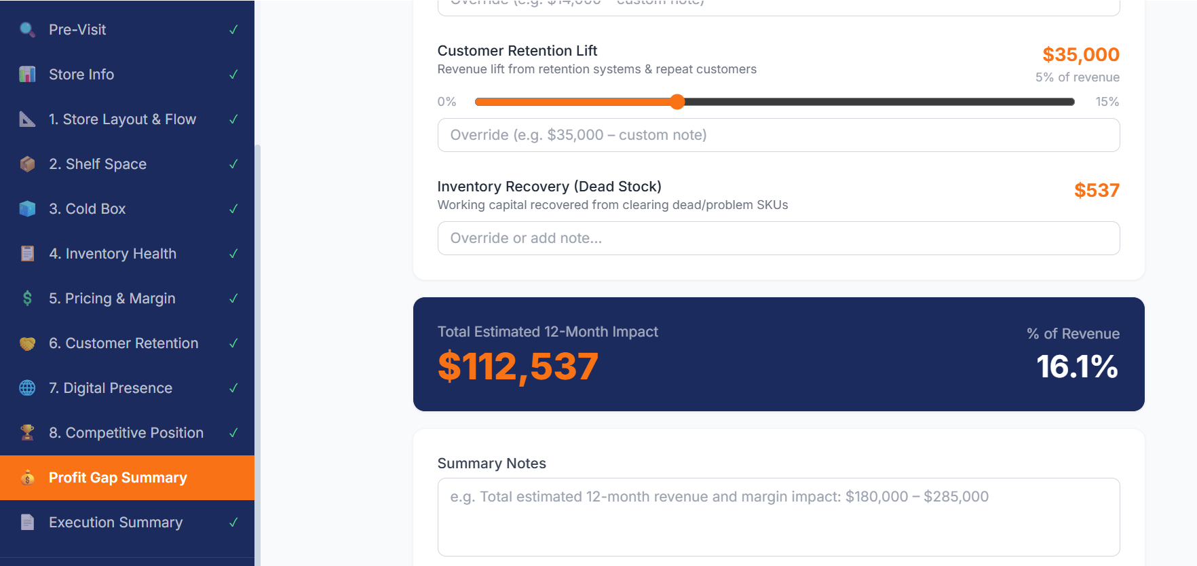Click the trophy icon for Competitive Position
The height and width of the screenshot is (566, 1197).
[27, 433]
